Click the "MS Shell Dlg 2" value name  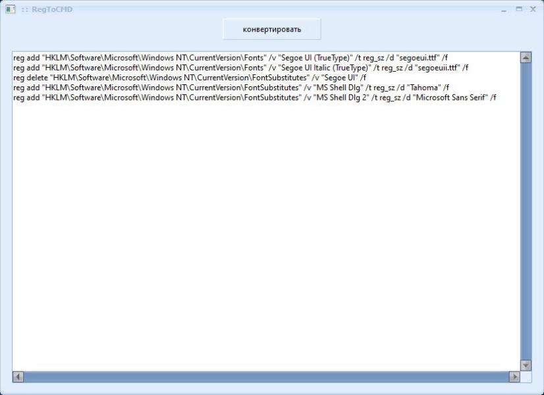tap(340, 97)
